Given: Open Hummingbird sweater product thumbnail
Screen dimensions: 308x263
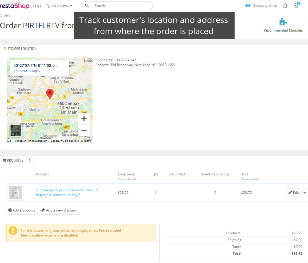Looking at the screenshot, I should pyautogui.click(x=16, y=192).
